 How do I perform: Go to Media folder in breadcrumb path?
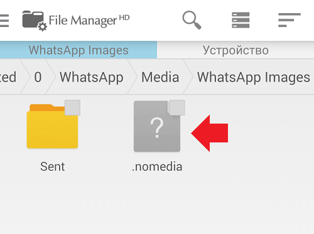pos(160,77)
